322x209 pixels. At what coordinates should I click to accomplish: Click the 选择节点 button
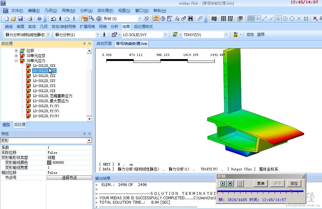coord(69,178)
